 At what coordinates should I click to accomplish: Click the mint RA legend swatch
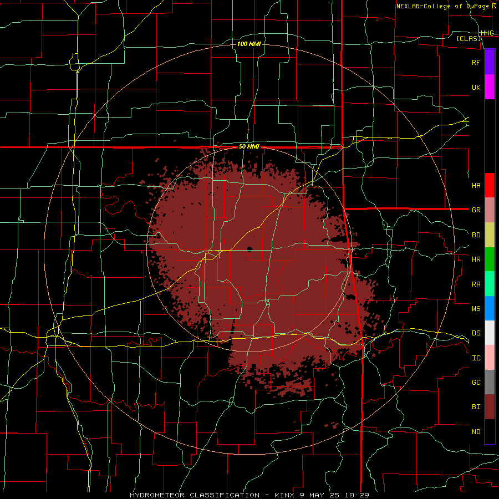[x=490, y=284]
